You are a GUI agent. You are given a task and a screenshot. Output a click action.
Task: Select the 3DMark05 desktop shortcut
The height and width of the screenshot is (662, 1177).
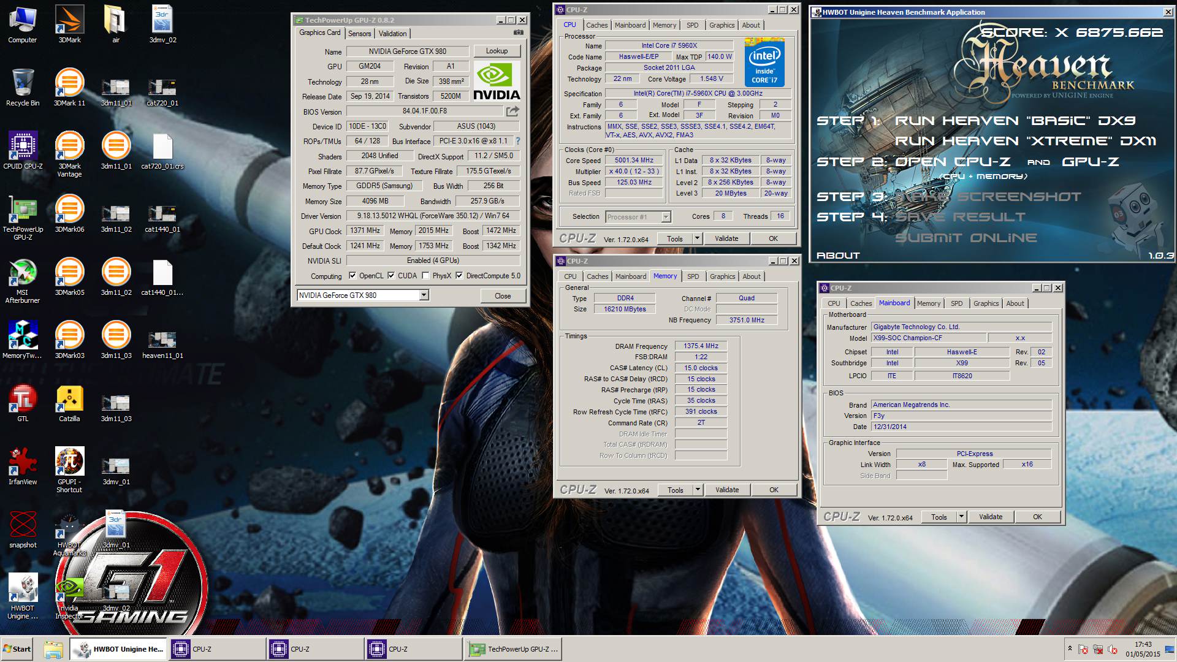(69, 276)
